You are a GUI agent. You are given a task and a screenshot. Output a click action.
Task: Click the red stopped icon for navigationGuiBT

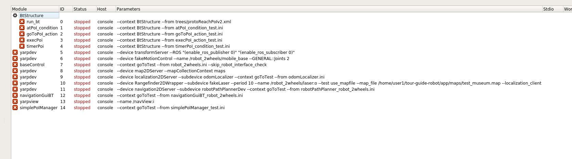click(x=15, y=95)
